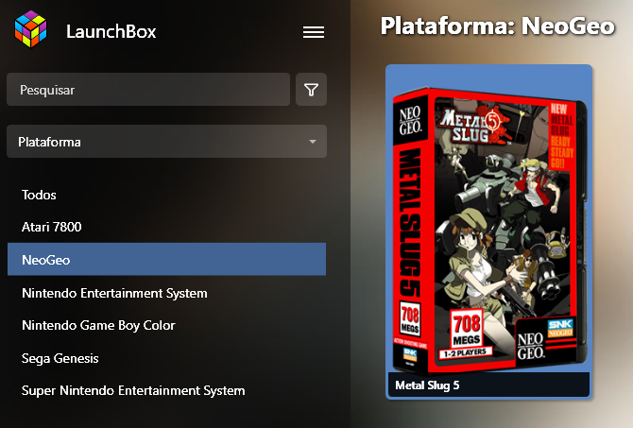The width and height of the screenshot is (633, 428).
Task: Select Todos in the platform list
Action: click(x=39, y=195)
